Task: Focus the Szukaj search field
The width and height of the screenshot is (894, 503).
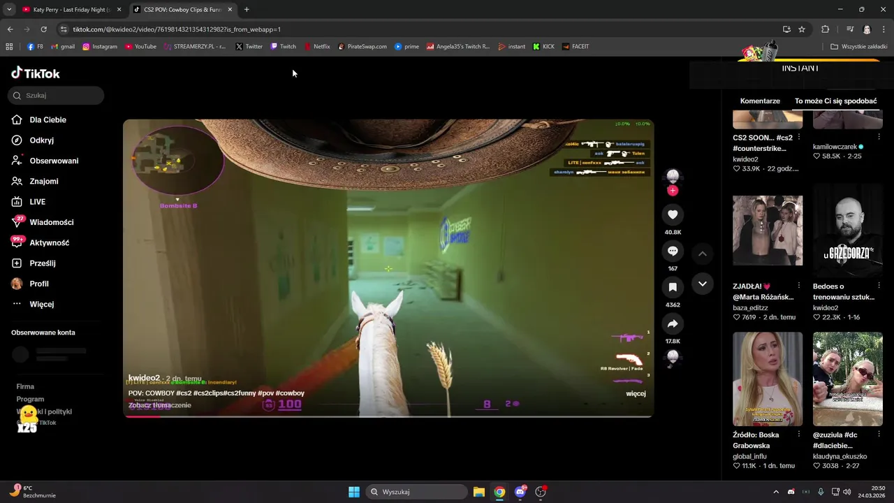Action: pos(56,96)
